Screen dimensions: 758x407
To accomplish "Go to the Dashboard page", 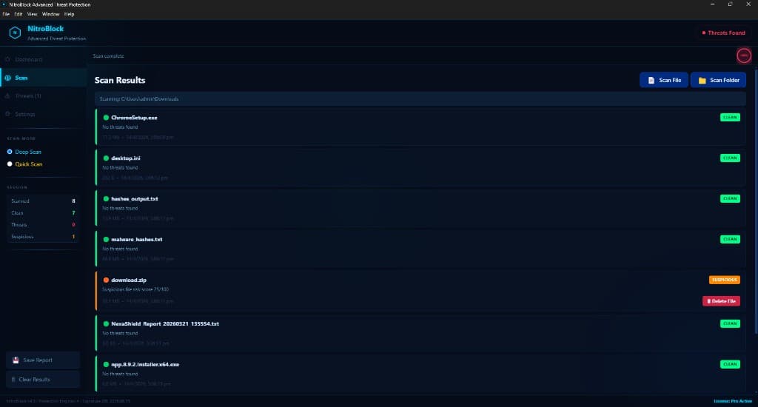I will [x=44, y=59].
